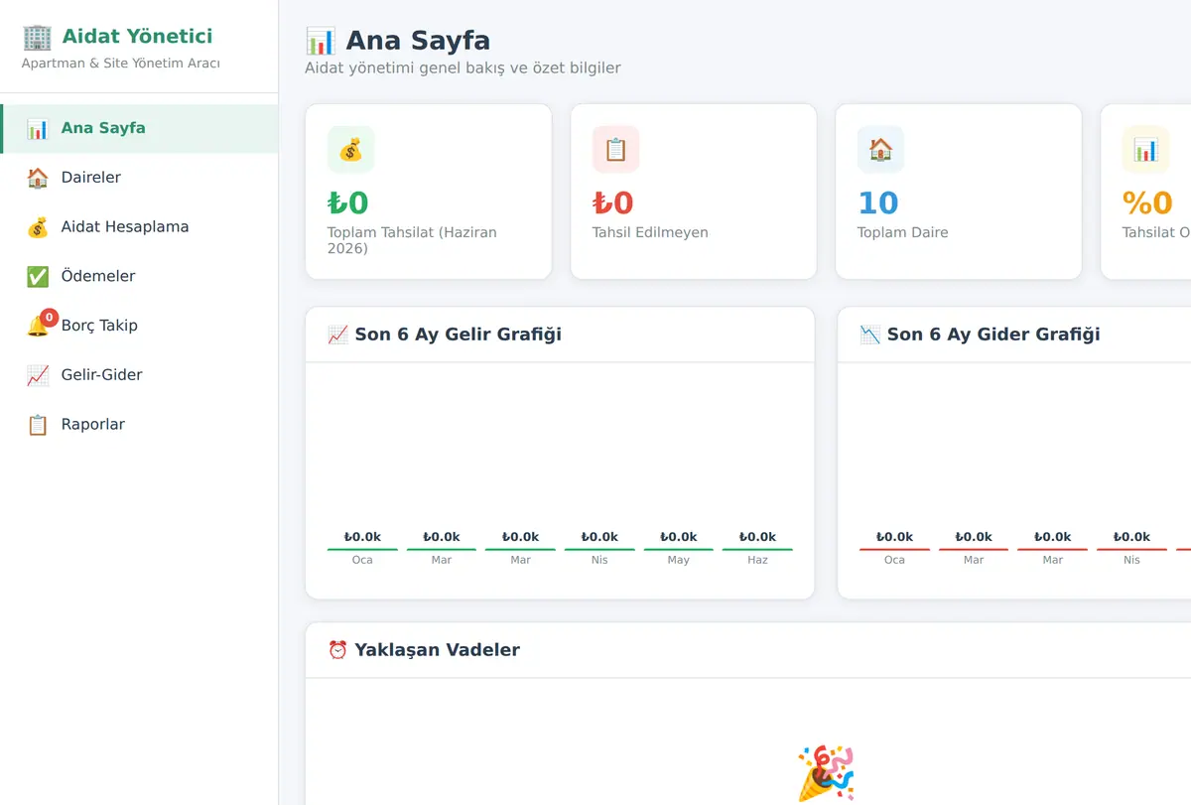Click the ₺0 value above Toplam Tahsilat
Viewport: 1191px width, 805px height.
348,202
